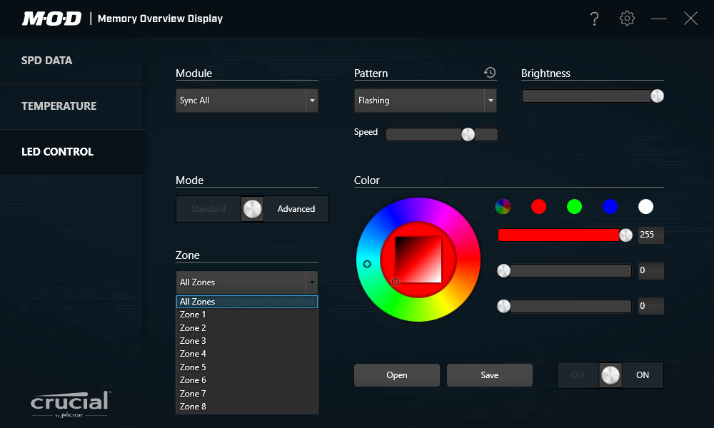Select the rainbow multicolor preset circle

click(503, 206)
